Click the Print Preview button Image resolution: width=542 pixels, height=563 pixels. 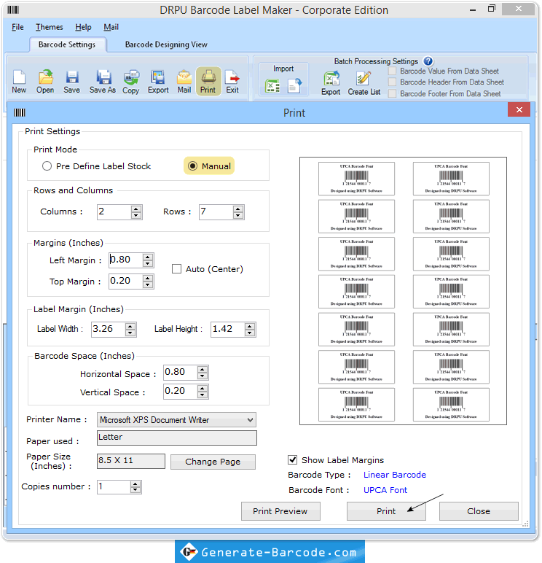(x=280, y=511)
